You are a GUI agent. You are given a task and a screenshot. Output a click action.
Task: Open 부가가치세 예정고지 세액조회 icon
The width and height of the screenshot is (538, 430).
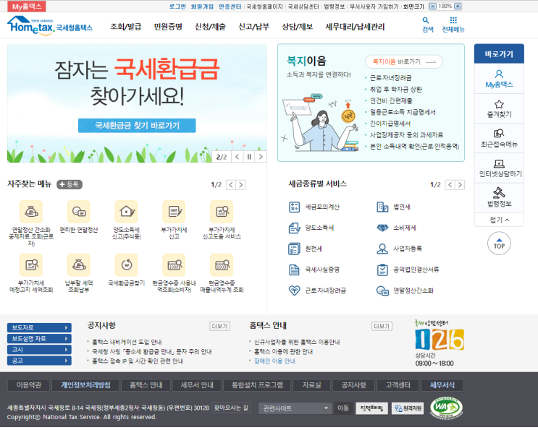(x=31, y=265)
